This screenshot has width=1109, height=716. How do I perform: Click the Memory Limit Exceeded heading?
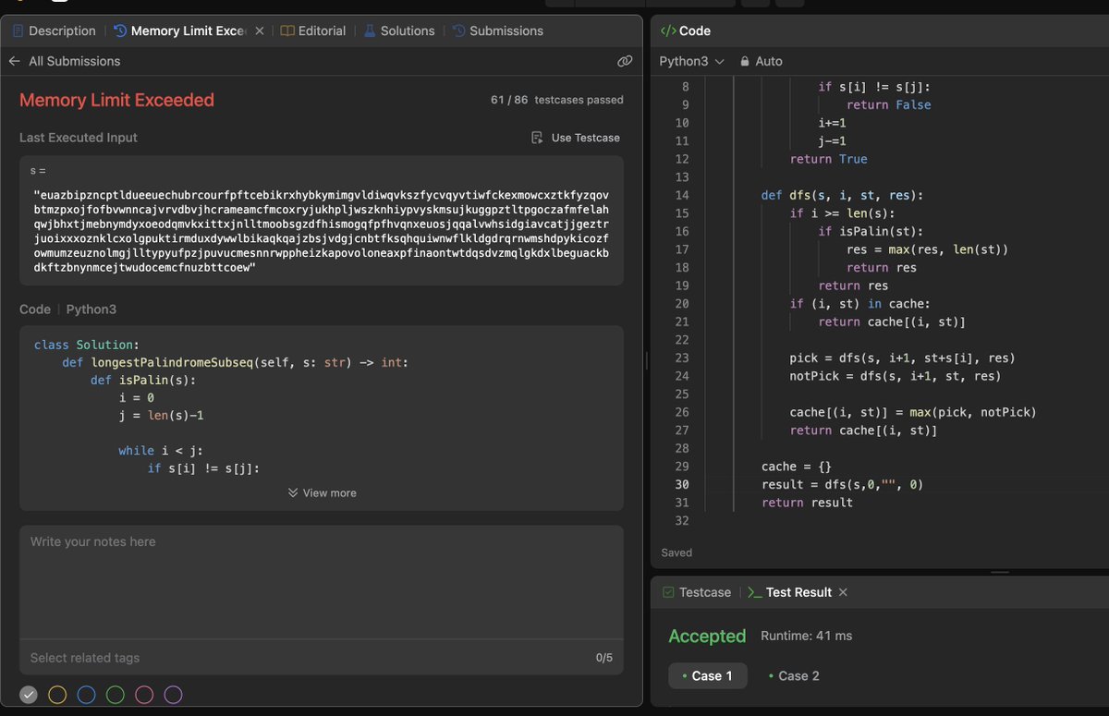(x=116, y=100)
